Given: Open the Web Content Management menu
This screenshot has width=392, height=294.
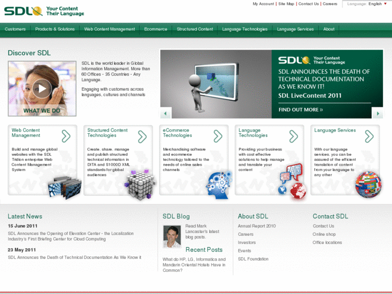Looking at the screenshot, I should (109, 29).
